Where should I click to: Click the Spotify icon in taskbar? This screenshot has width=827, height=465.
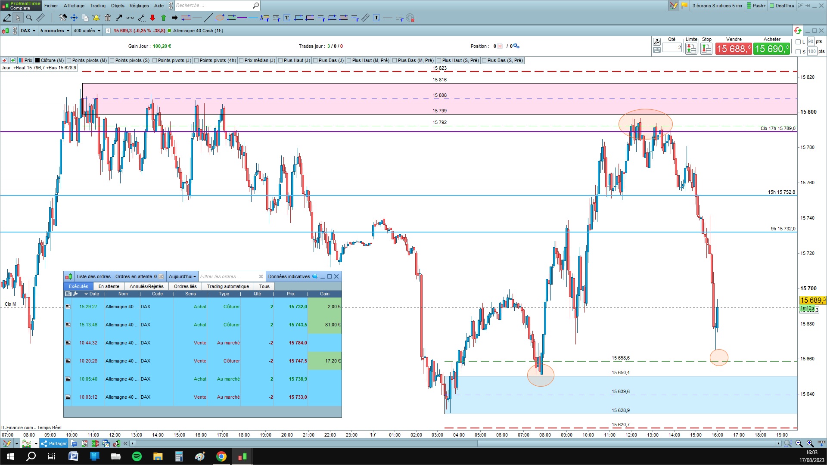pos(137,456)
